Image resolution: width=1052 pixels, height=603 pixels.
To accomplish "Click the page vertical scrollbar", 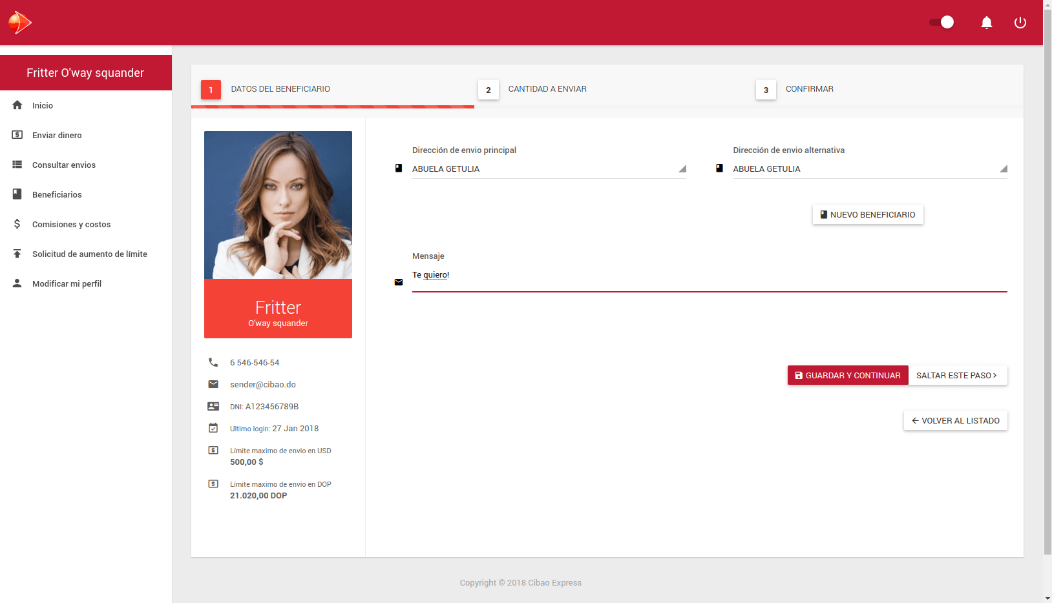I will 1047,281.
